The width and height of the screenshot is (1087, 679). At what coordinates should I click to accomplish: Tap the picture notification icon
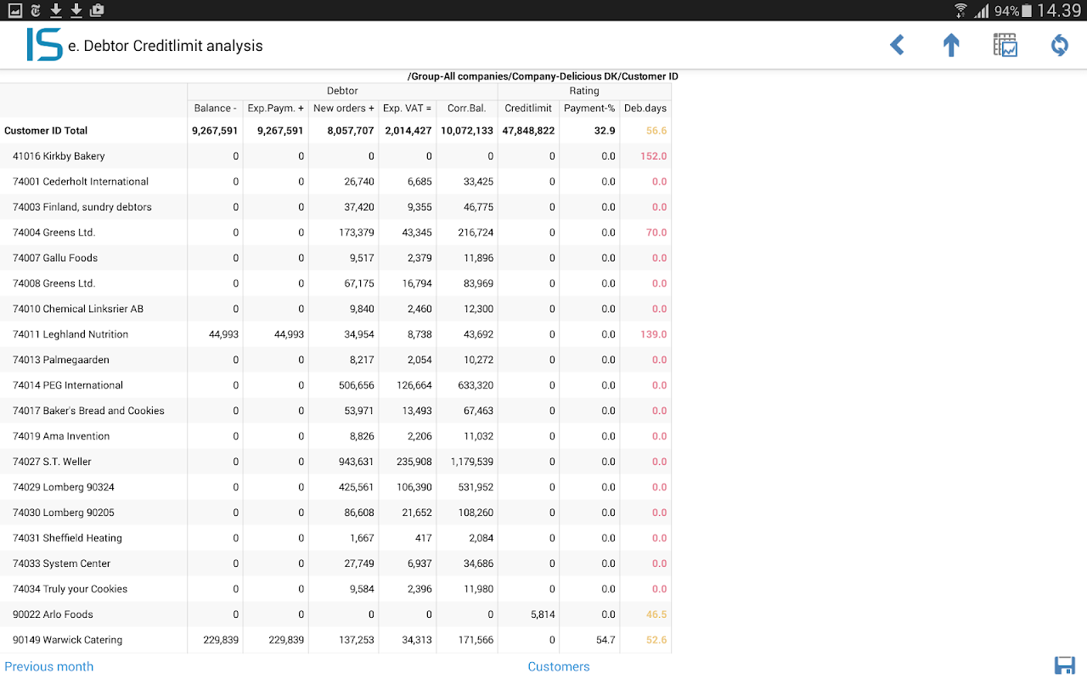tap(14, 10)
